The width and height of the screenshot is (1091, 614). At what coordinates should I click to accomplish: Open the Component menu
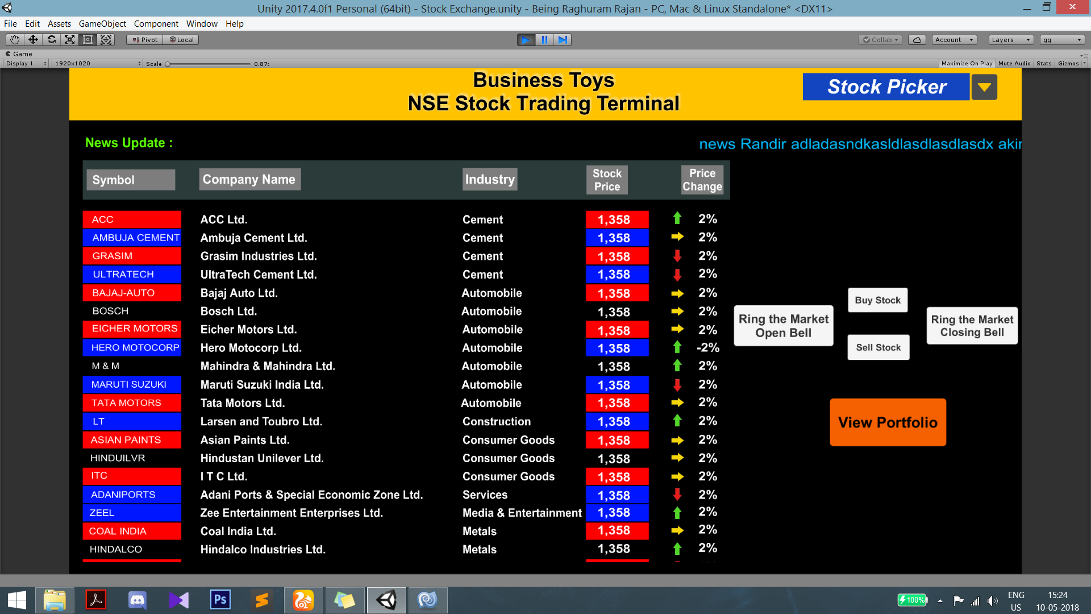pyautogui.click(x=156, y=24)
